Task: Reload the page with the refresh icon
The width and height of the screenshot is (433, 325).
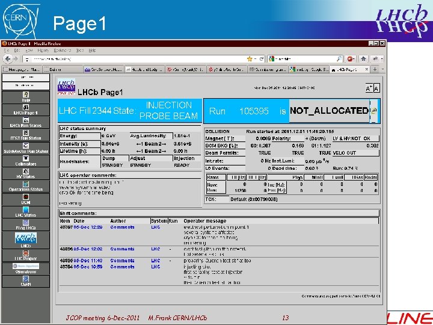Action: (261, 59)
